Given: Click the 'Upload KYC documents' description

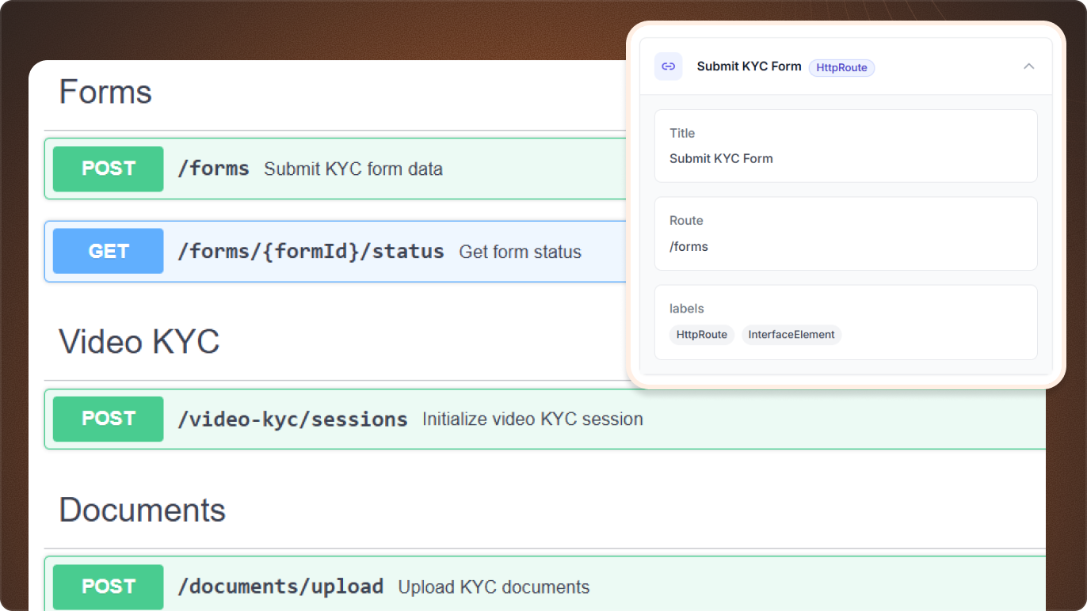Looking at the screenshot, I should click(x=494, y=587).
